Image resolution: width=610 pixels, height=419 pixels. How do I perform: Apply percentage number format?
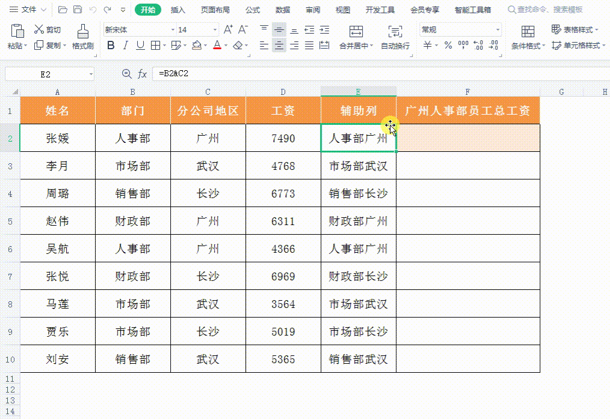(448, 44)
